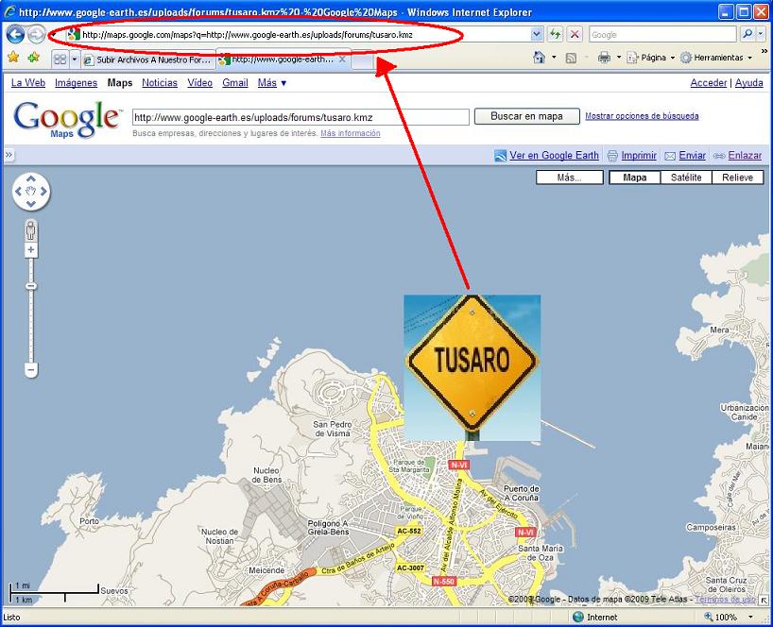Click Enlazar link
This screenshot has width=773, height=627.
(745, 155)
